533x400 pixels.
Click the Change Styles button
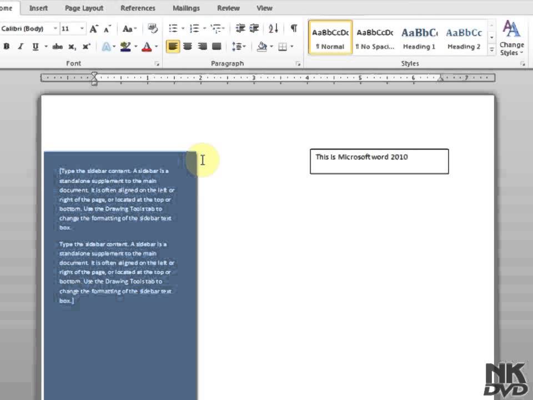point(511,38)
